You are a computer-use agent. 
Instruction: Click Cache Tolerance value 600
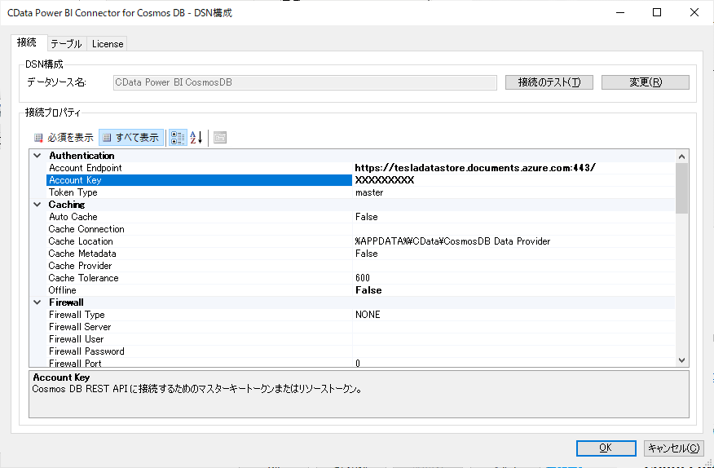363,278
